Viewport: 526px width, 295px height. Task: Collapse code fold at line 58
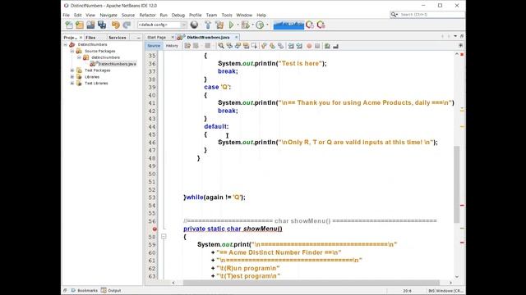[x=164, y=237]
